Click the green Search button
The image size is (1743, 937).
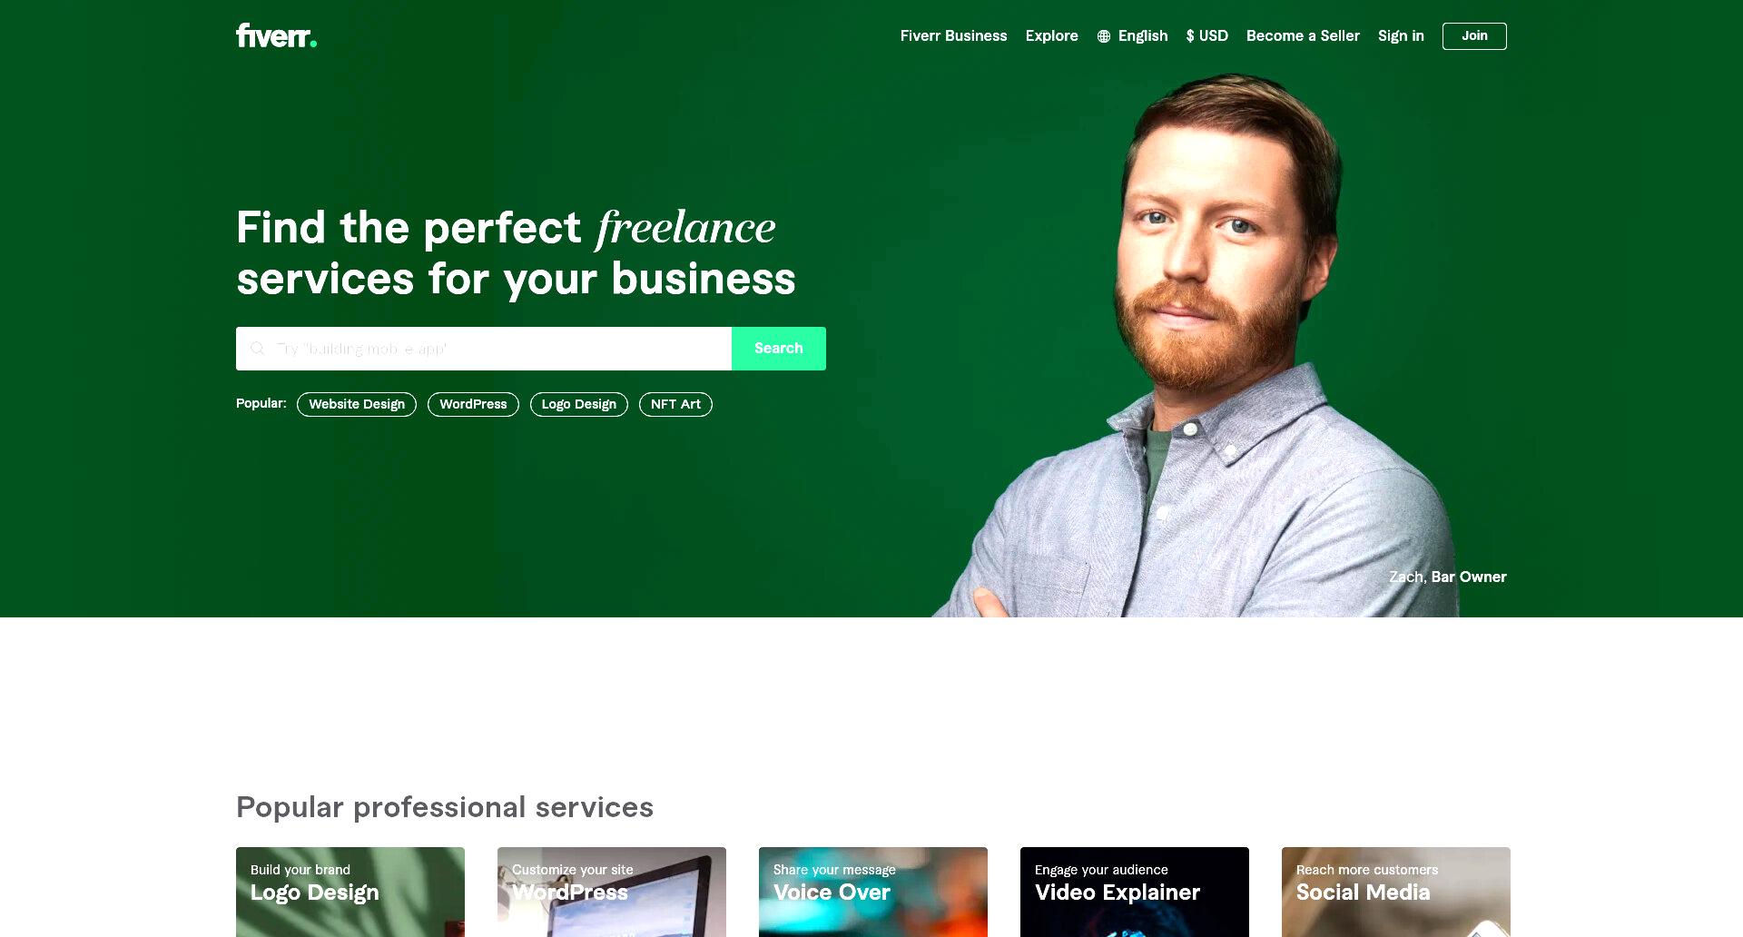[x=779, y=349]
